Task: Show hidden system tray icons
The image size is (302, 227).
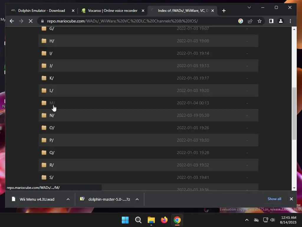Action: click(x=247, y=220)
